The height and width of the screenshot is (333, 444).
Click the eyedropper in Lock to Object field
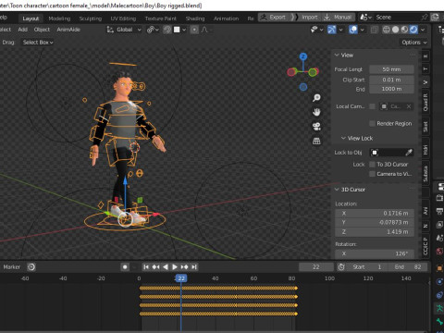409,153
